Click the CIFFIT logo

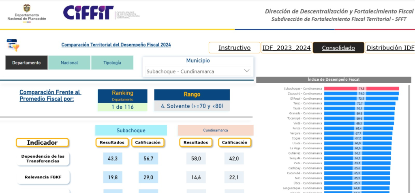pyautogui.click(x=89, y=13)
